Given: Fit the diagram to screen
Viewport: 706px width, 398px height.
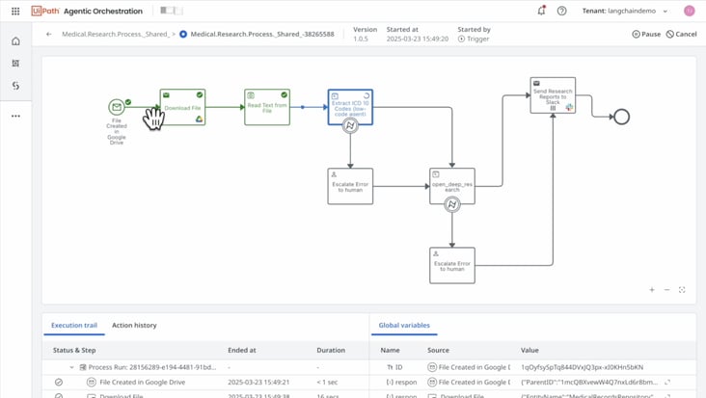Looking at the screenshot, I should [682, 290].
